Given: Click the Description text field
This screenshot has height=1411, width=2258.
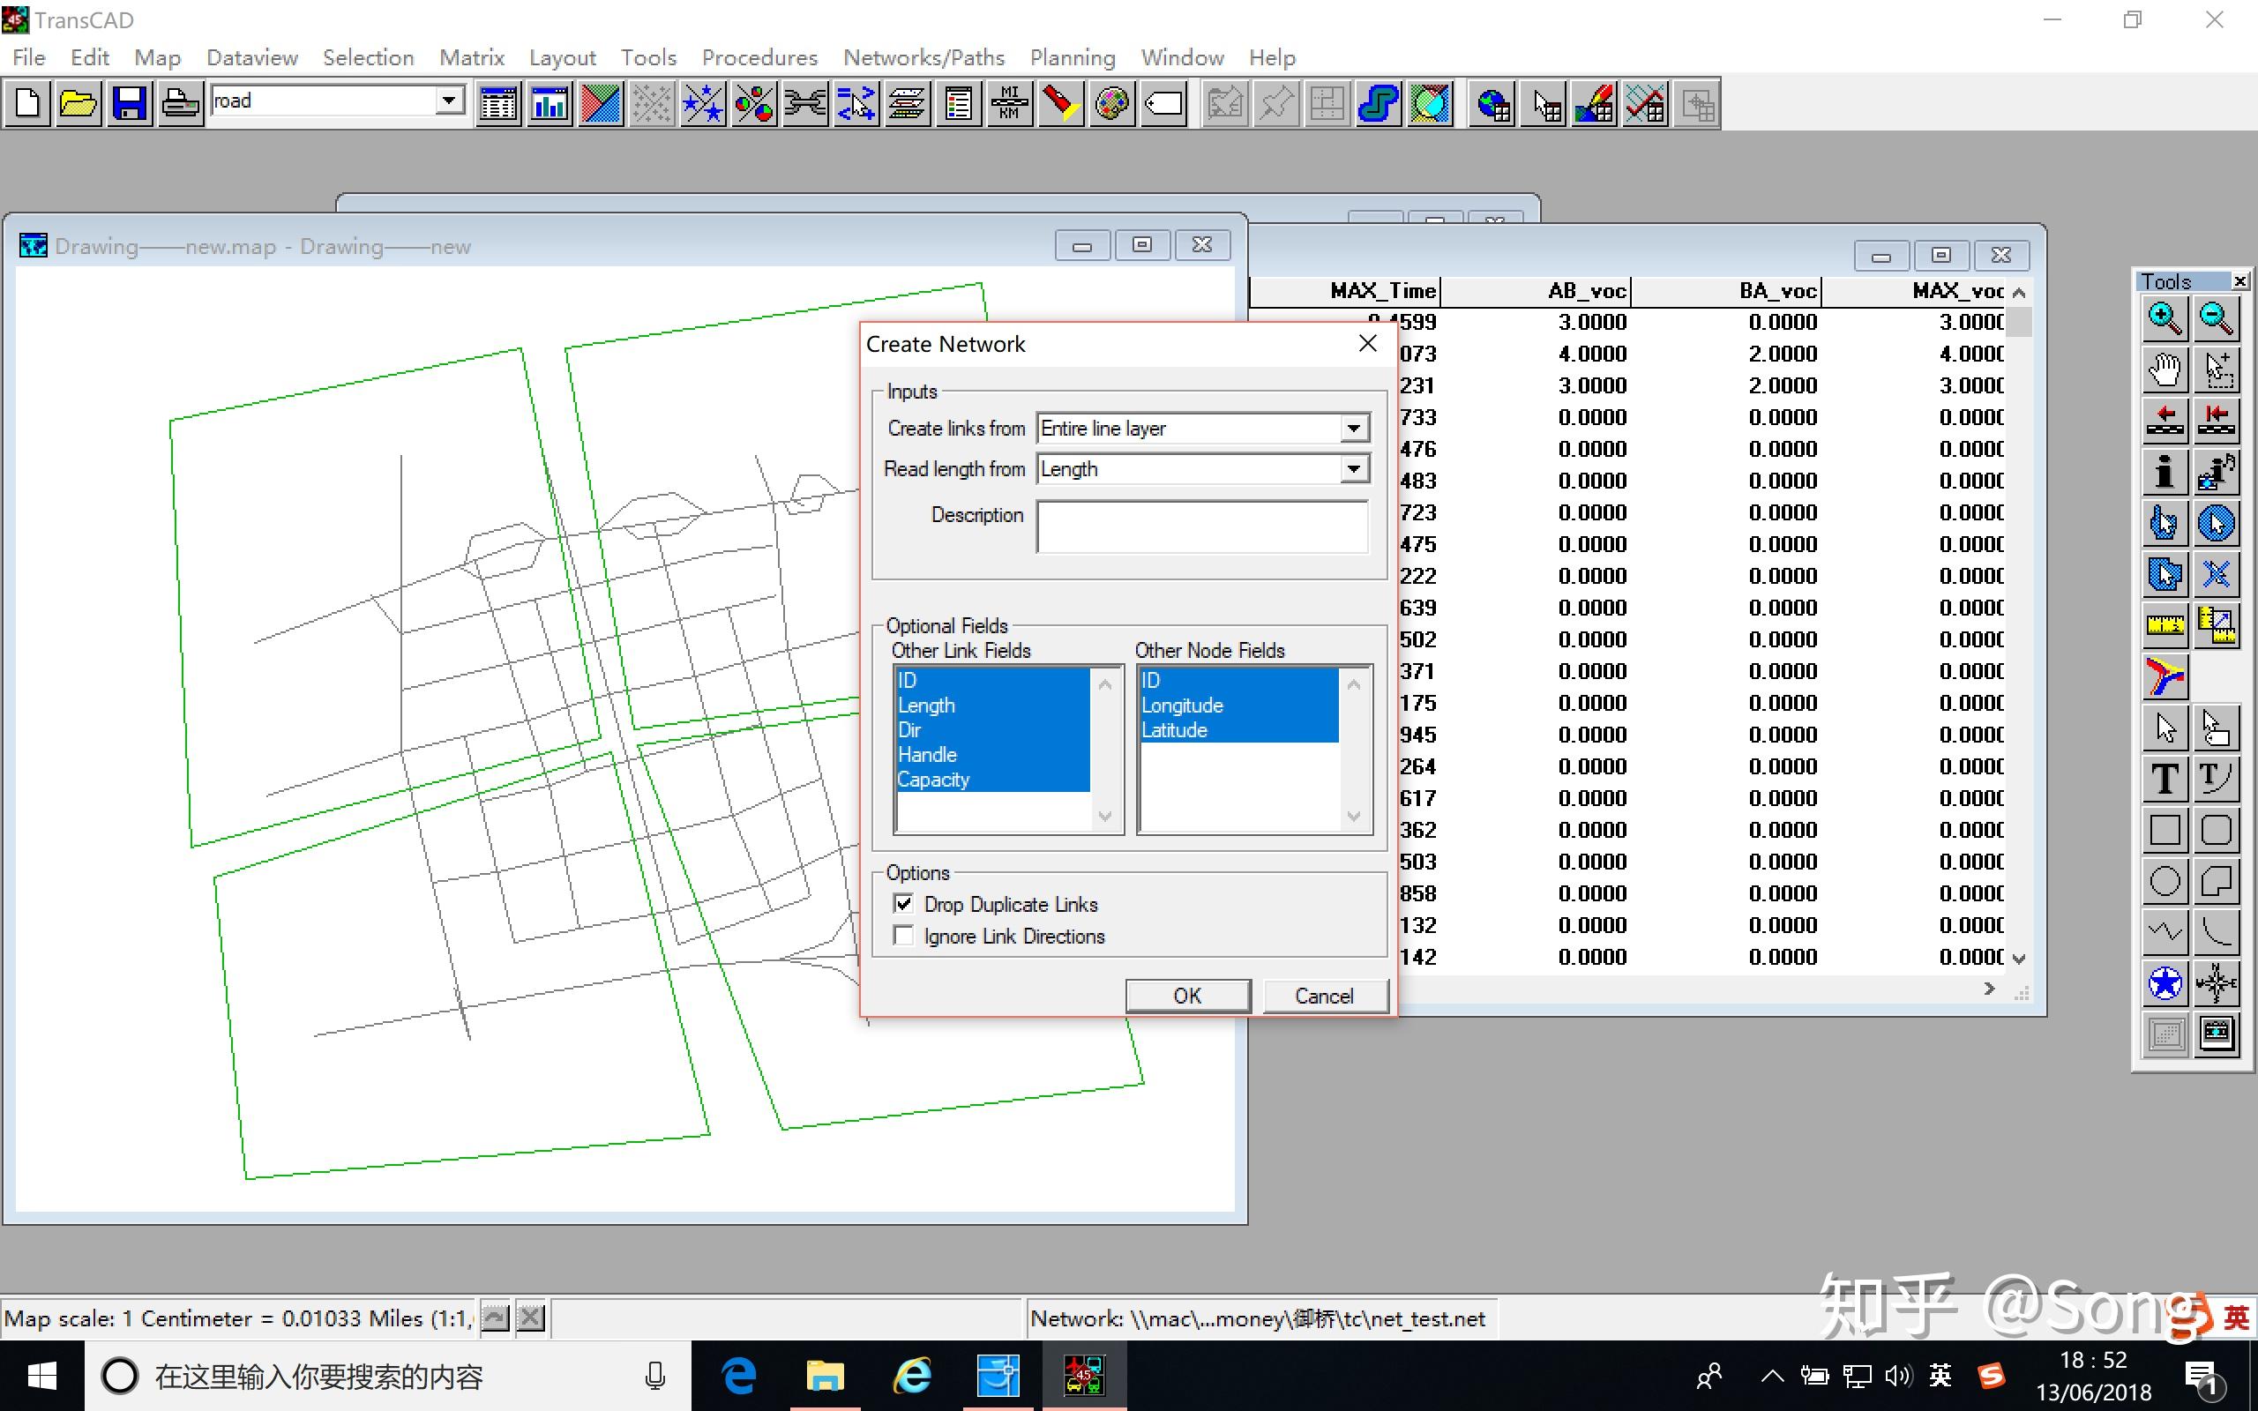Looking at the screenshot, I should click(1202, 526).
